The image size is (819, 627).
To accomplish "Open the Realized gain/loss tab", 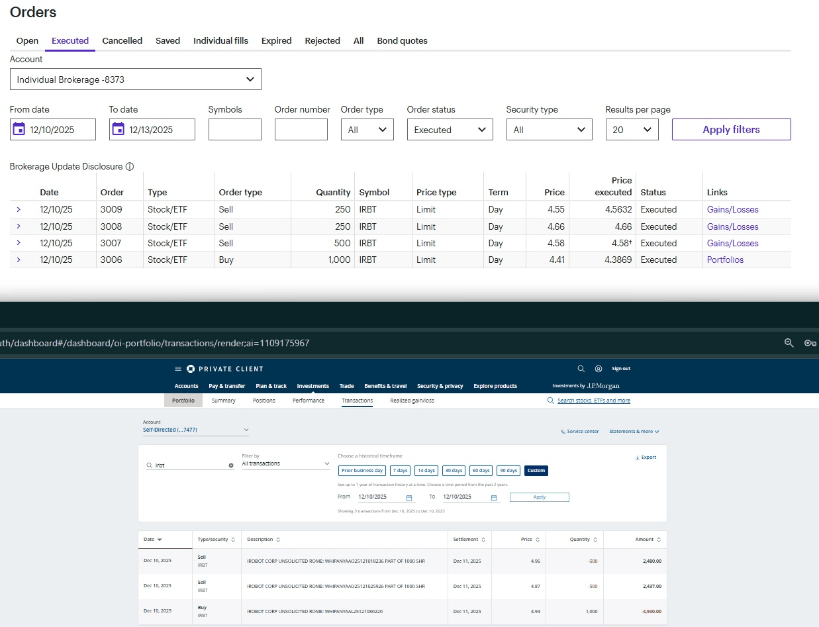I will pyautogui.click(x=412, y=401).
